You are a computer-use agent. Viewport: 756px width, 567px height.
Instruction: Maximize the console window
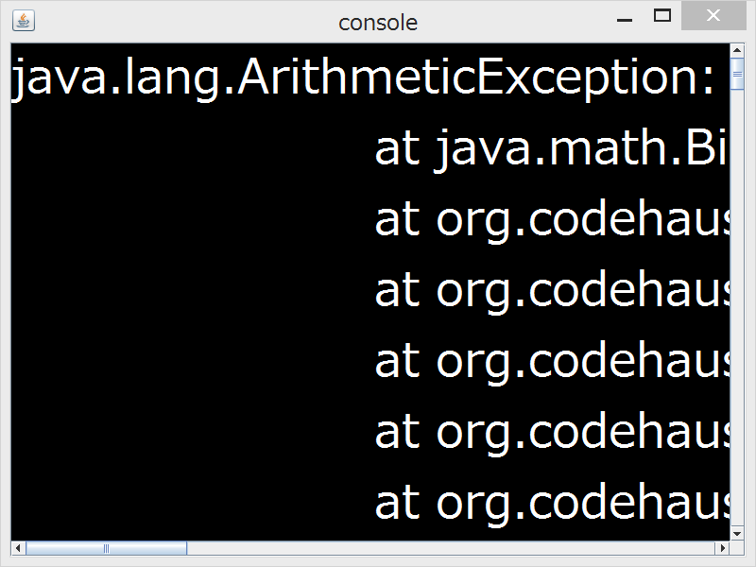(662, 16)
